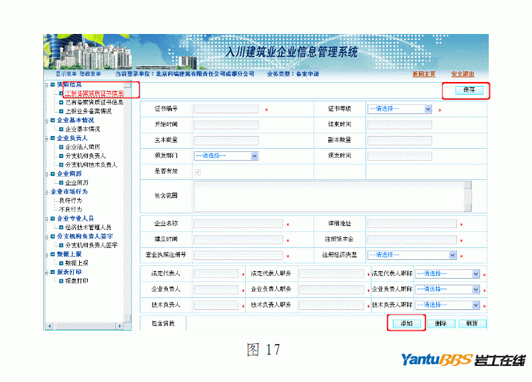
Task: Click the 添加 add button
Action: click(x=406, y=323)
